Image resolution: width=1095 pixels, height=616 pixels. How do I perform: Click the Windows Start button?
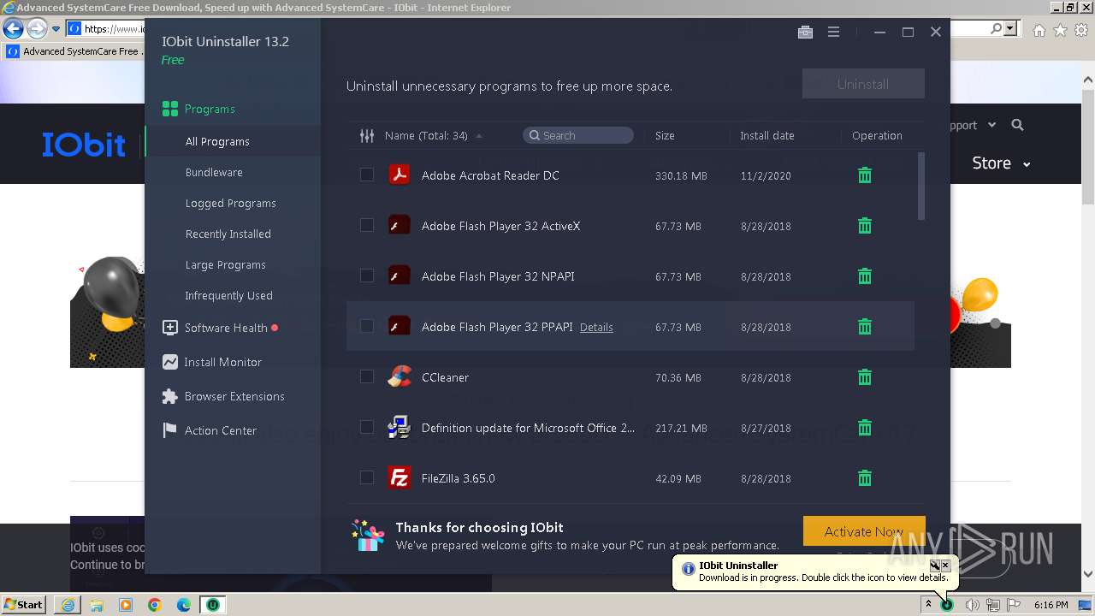tap(23, 605)
